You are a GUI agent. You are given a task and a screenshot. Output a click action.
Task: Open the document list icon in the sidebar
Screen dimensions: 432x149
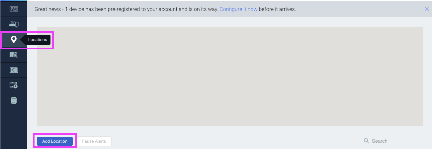point(14,100)
